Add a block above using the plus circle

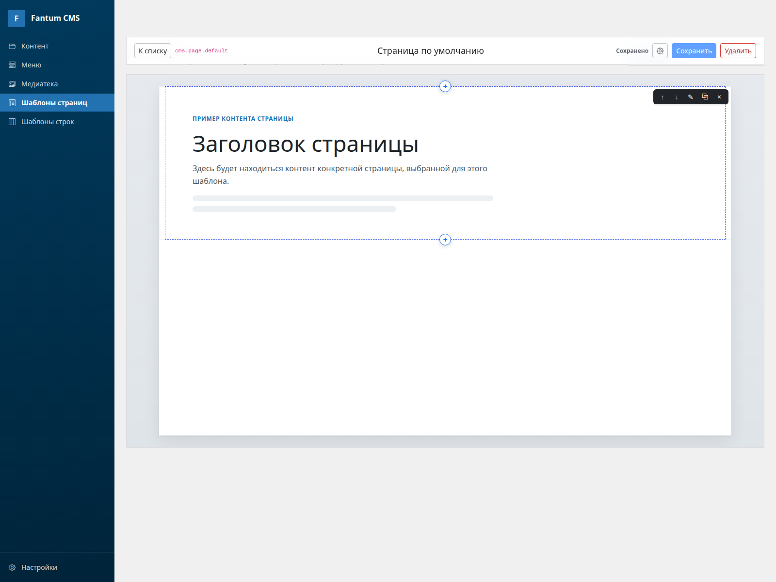[x=445, y=86]
